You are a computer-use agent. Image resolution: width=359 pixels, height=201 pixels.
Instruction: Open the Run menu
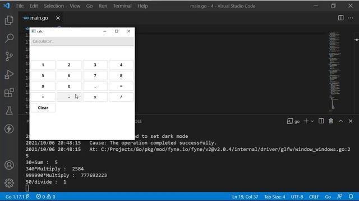[x=103, y=6]
